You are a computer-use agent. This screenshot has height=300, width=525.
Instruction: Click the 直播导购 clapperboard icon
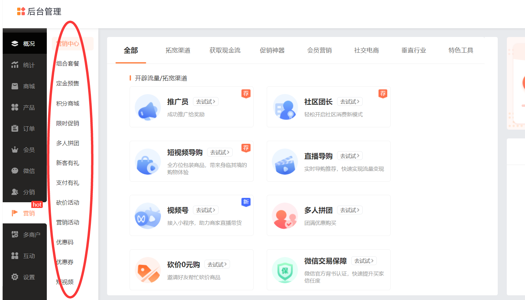coord(285,162)
